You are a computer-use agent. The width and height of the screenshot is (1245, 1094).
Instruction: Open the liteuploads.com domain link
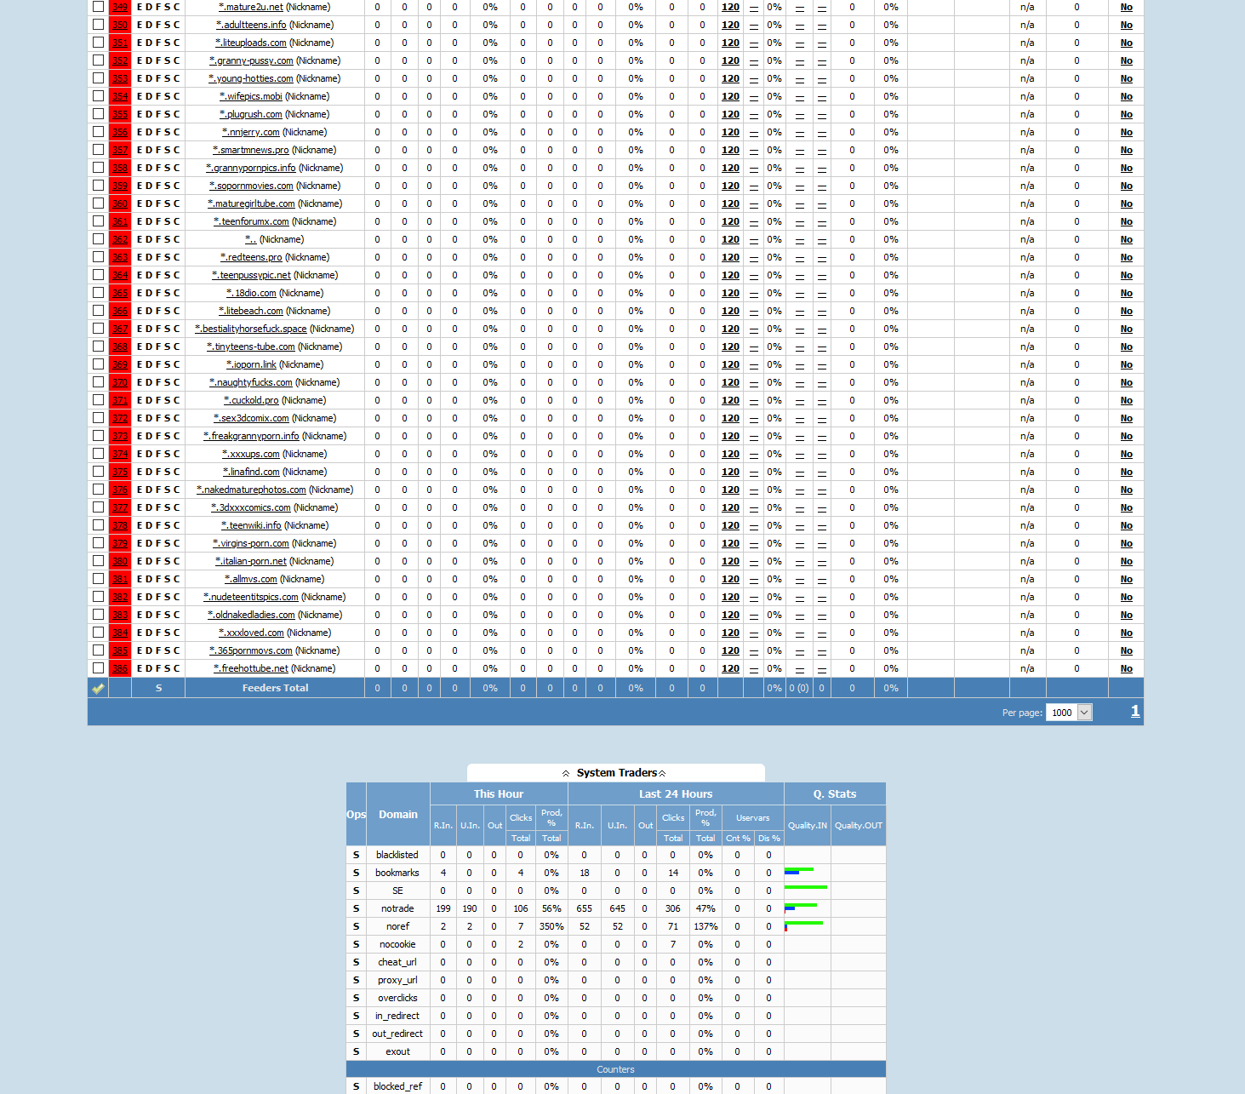251,43
